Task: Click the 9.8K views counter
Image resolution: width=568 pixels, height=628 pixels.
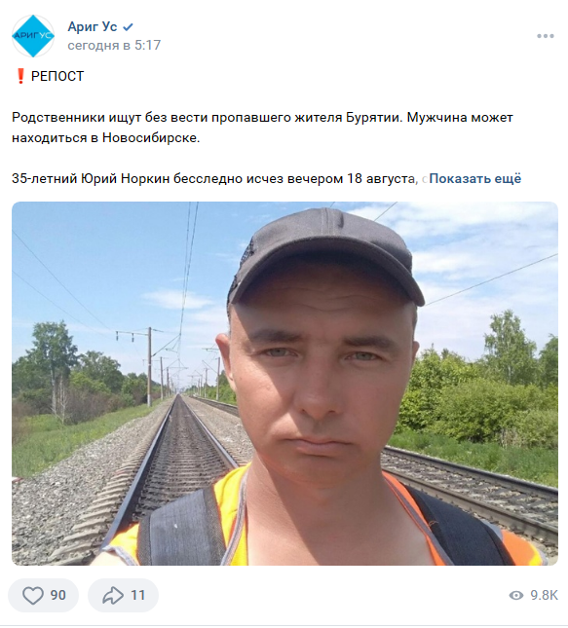Action: point(544,596)
